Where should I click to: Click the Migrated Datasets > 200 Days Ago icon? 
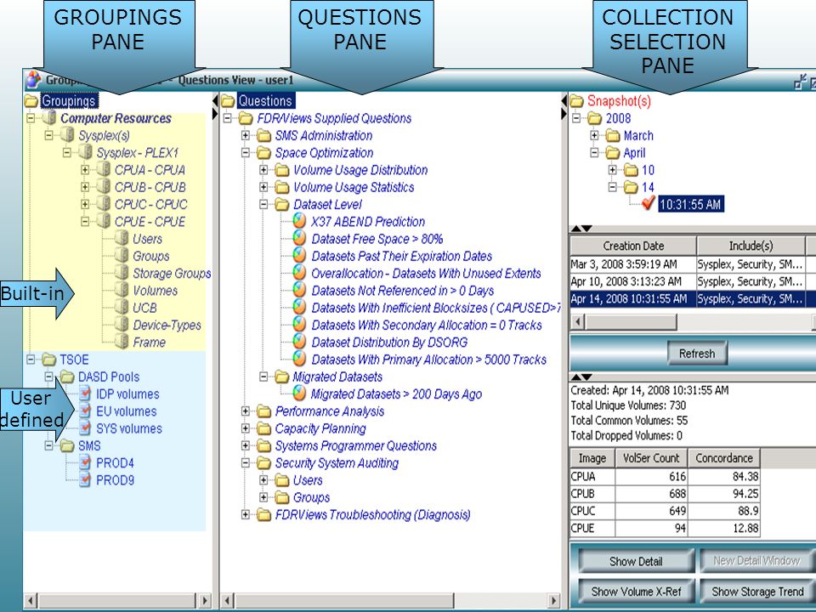pyautogui.click(x=299, y=393)
